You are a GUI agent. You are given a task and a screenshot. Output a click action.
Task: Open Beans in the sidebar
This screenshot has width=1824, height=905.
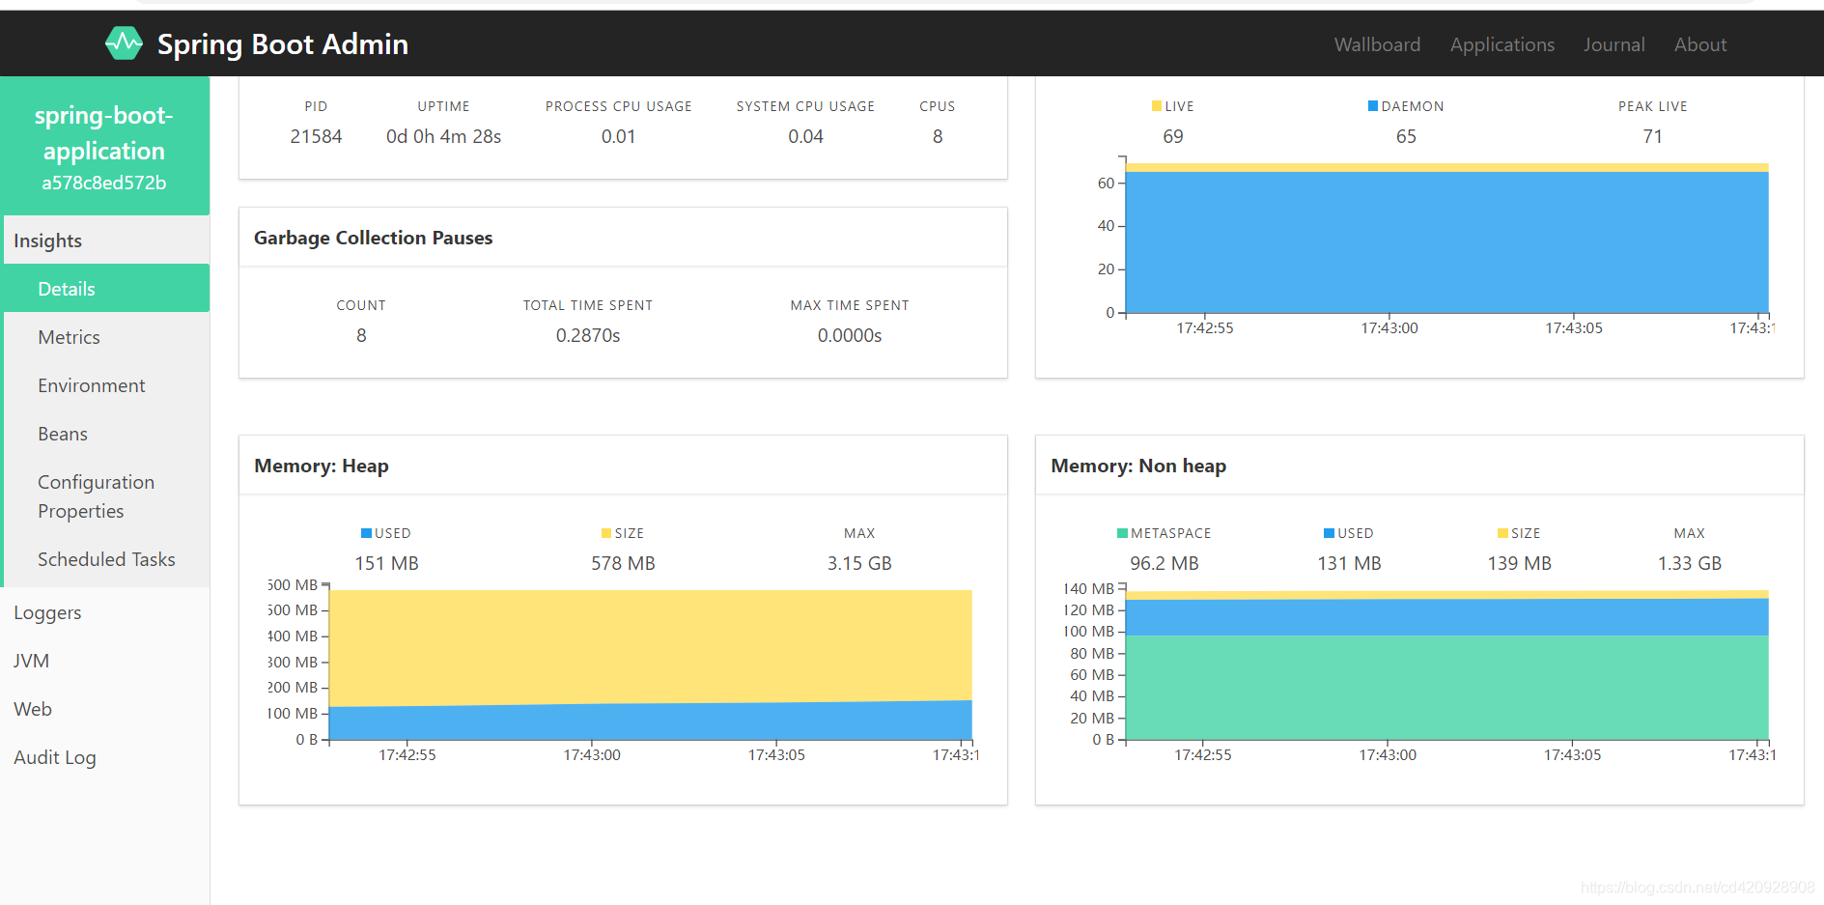(106, 434)
